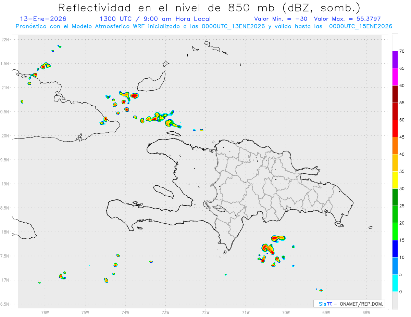This screenshot has width=411, height=317.
Task: Click the latitude label "19N"
Action: [x=5, y=184]
